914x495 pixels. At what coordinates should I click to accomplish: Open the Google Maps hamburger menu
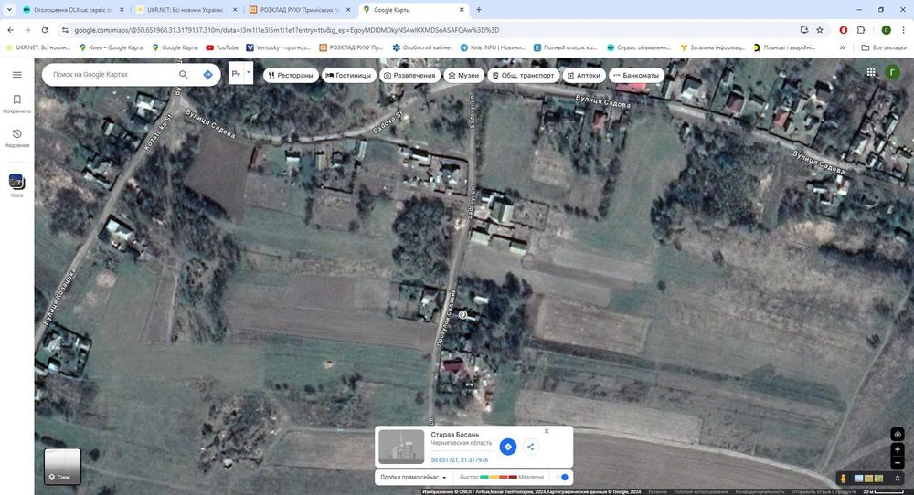click(x=16, y=75)
